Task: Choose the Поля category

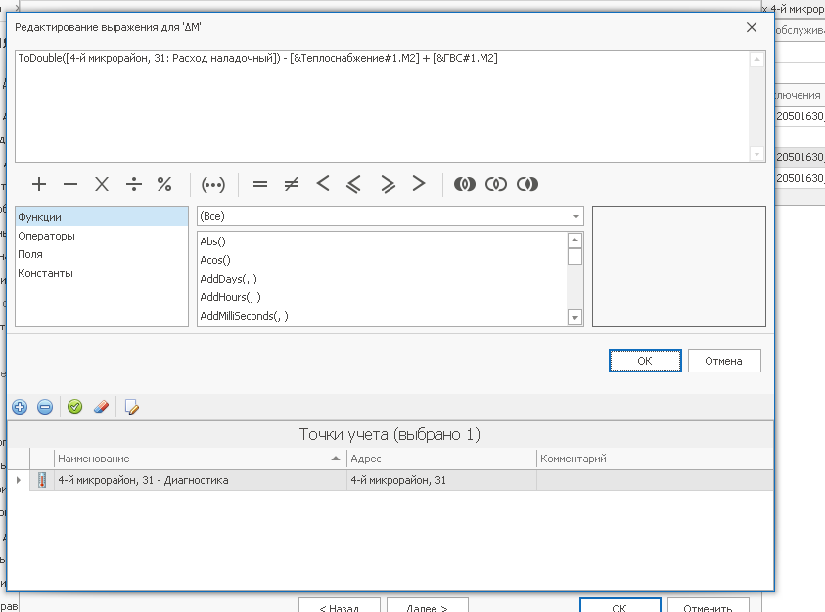Action: [x=30, y=254]
